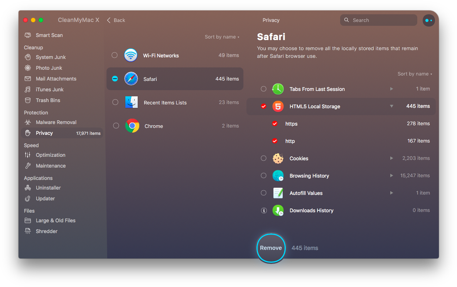
Task: Click the Finder icon for Recent Items Lists
Action: coord(132,102)
